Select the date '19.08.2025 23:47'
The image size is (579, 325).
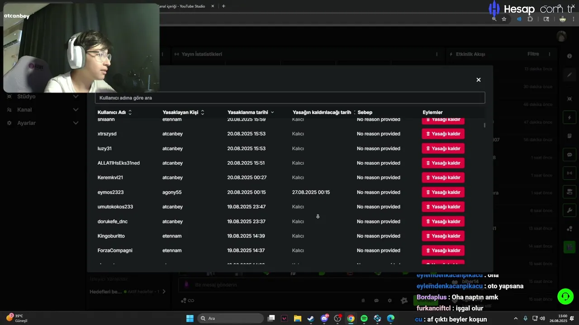click(x=246, y=207)
